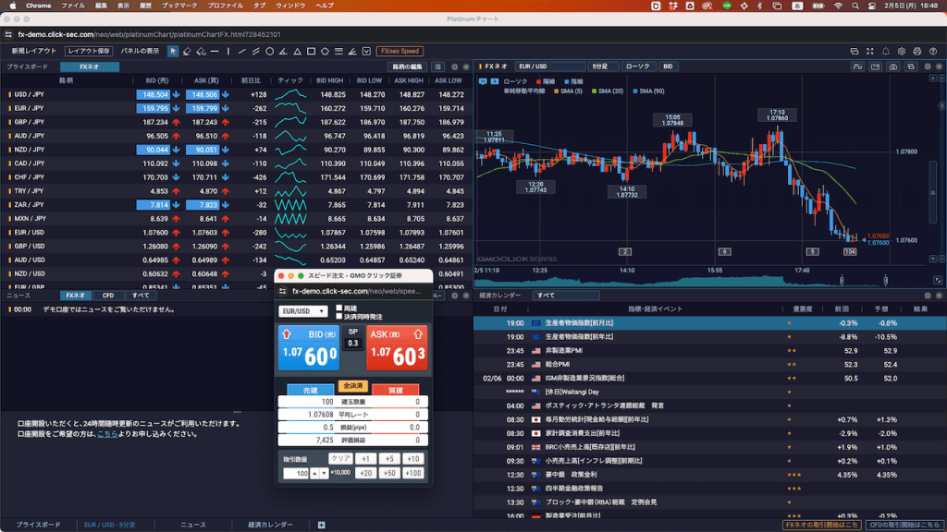Open the notifications bell

(885, 52)
